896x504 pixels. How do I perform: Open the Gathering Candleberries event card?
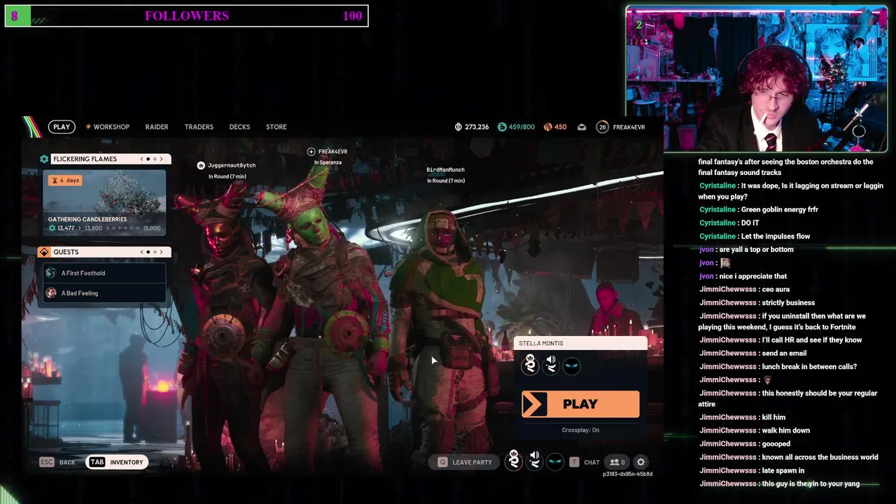[x=104, y=202]
